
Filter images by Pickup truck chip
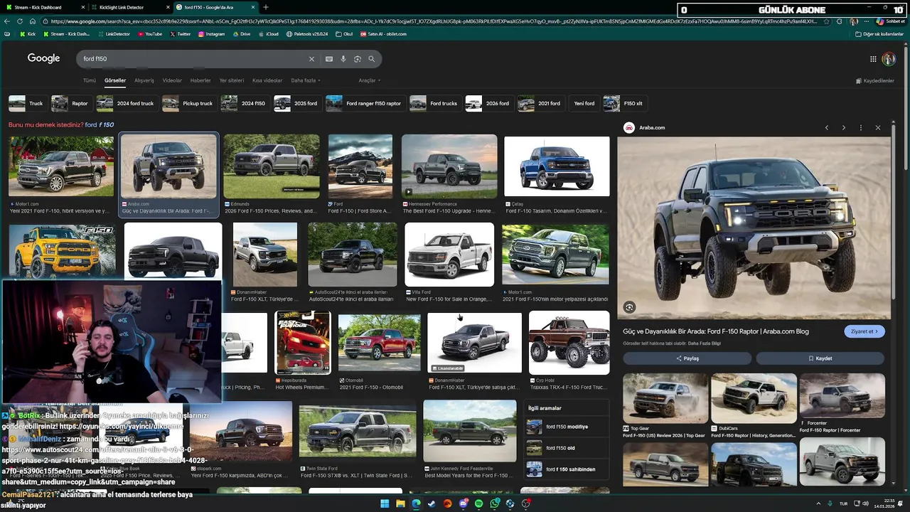tap(188, 103)
